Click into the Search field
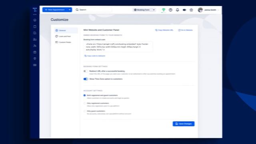256x144 pixels. coord(94,10)
